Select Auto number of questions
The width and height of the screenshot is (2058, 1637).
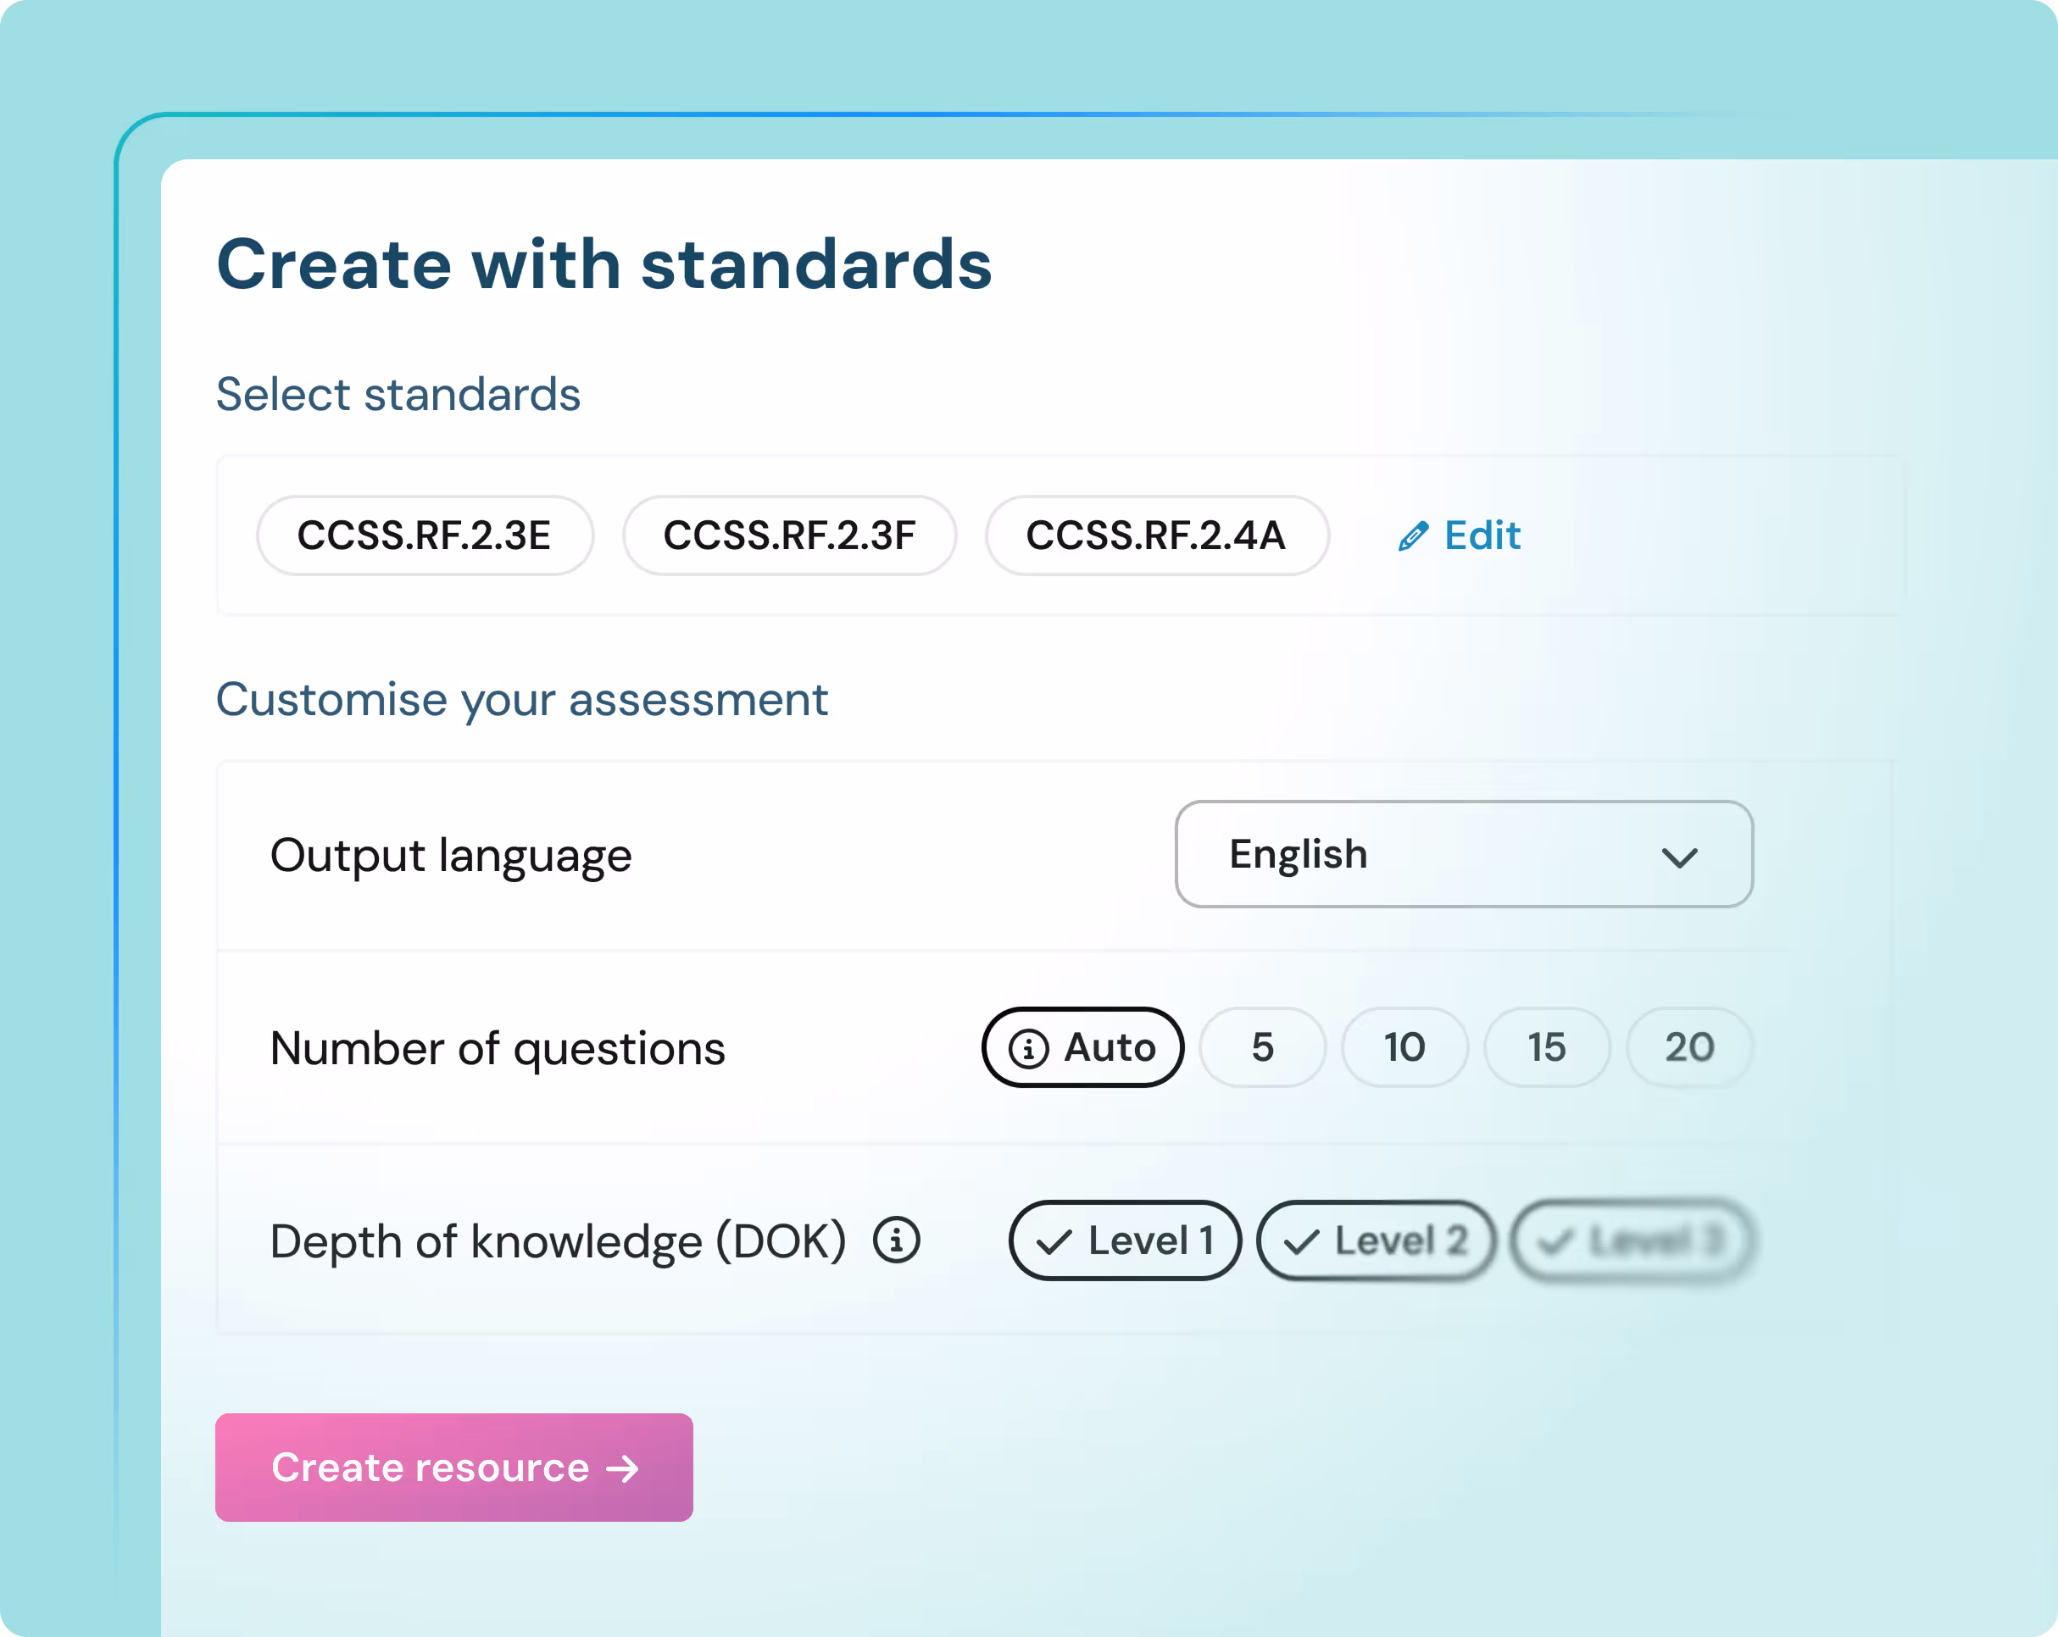tap(1082, 1047)
